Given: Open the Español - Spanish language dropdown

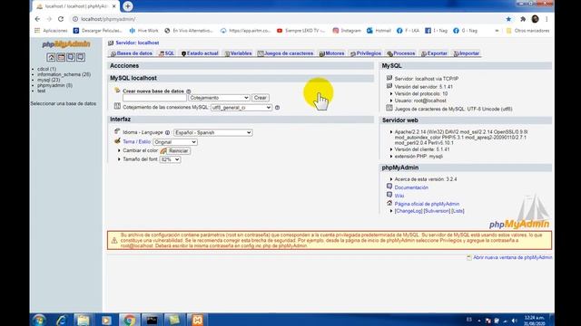Looking at the screenshot, I should pyautogui.click(x=212, y=133).
